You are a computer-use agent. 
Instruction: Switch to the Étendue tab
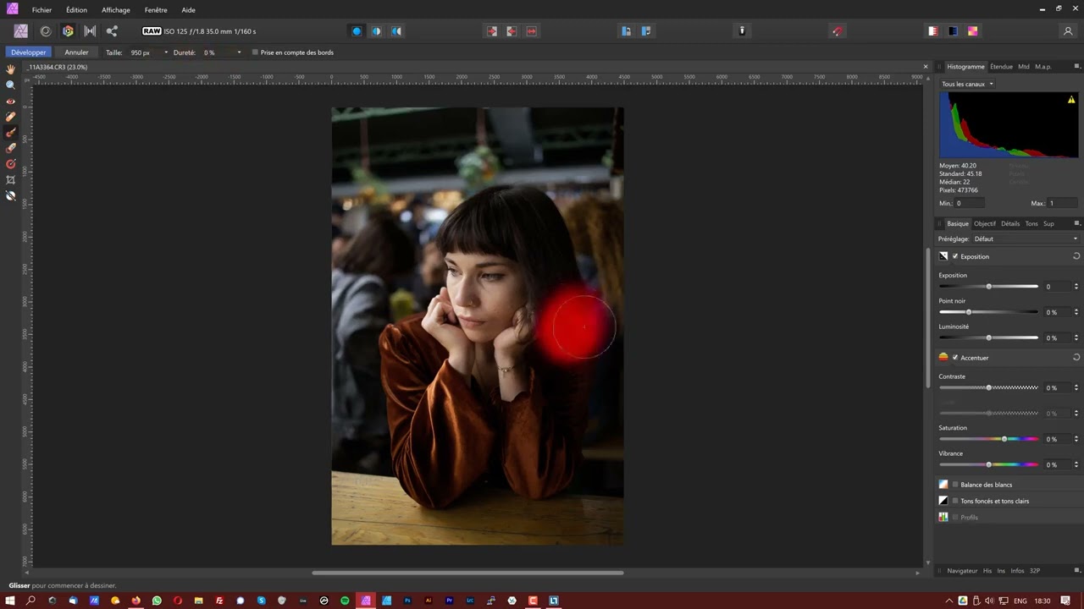pyautogui.click(x=1001, y=66)
